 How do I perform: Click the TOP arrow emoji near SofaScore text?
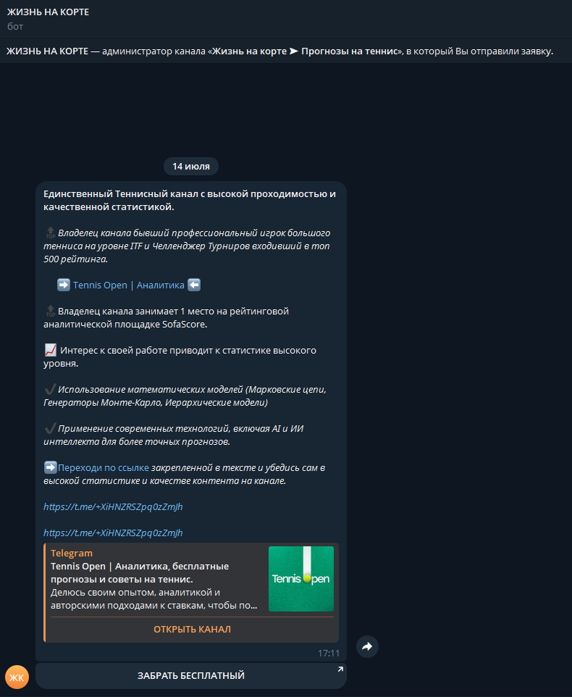pyautogui.click(x=50, y=311)
